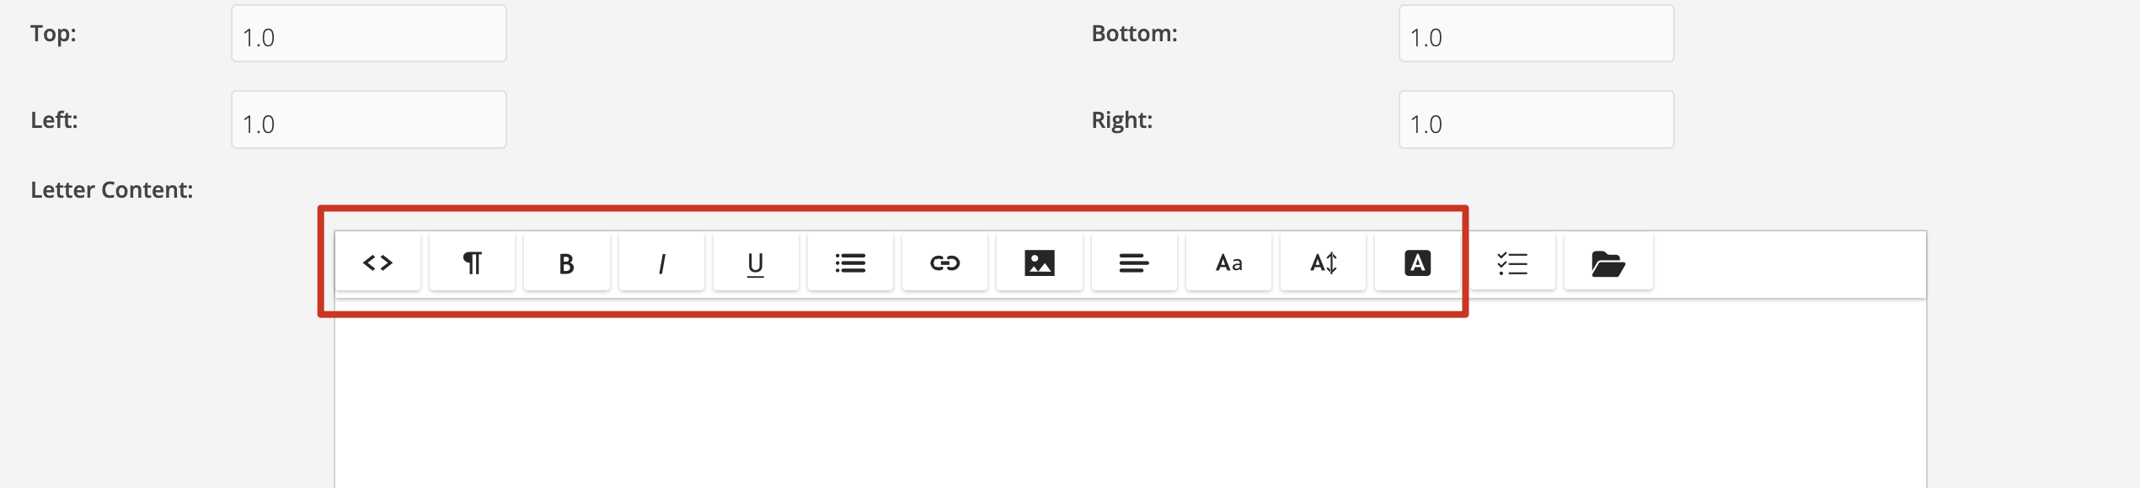Open the font family selector
The height and width of the screenshot is (488, 2140).
point(1228,263)
